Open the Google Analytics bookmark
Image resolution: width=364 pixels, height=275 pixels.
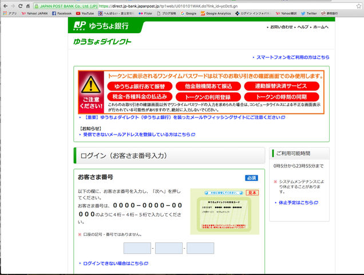point(216,14)
